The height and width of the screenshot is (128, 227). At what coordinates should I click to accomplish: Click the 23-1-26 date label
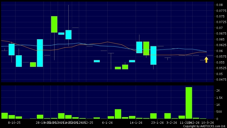coord(157,122)
